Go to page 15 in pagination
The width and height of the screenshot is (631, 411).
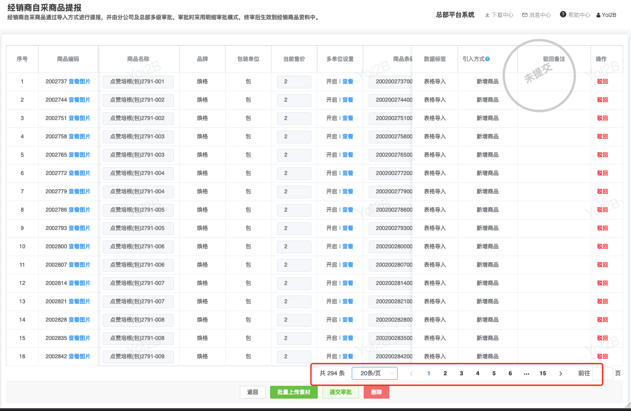click(x=542, y=373)
